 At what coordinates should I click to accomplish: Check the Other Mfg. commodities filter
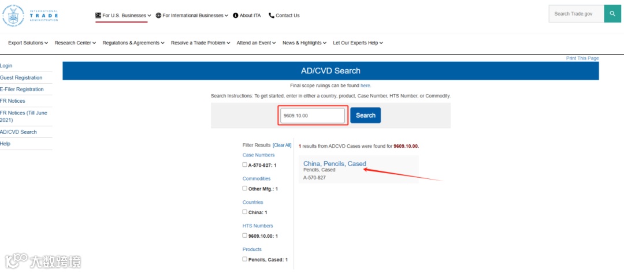click(245, 188)
